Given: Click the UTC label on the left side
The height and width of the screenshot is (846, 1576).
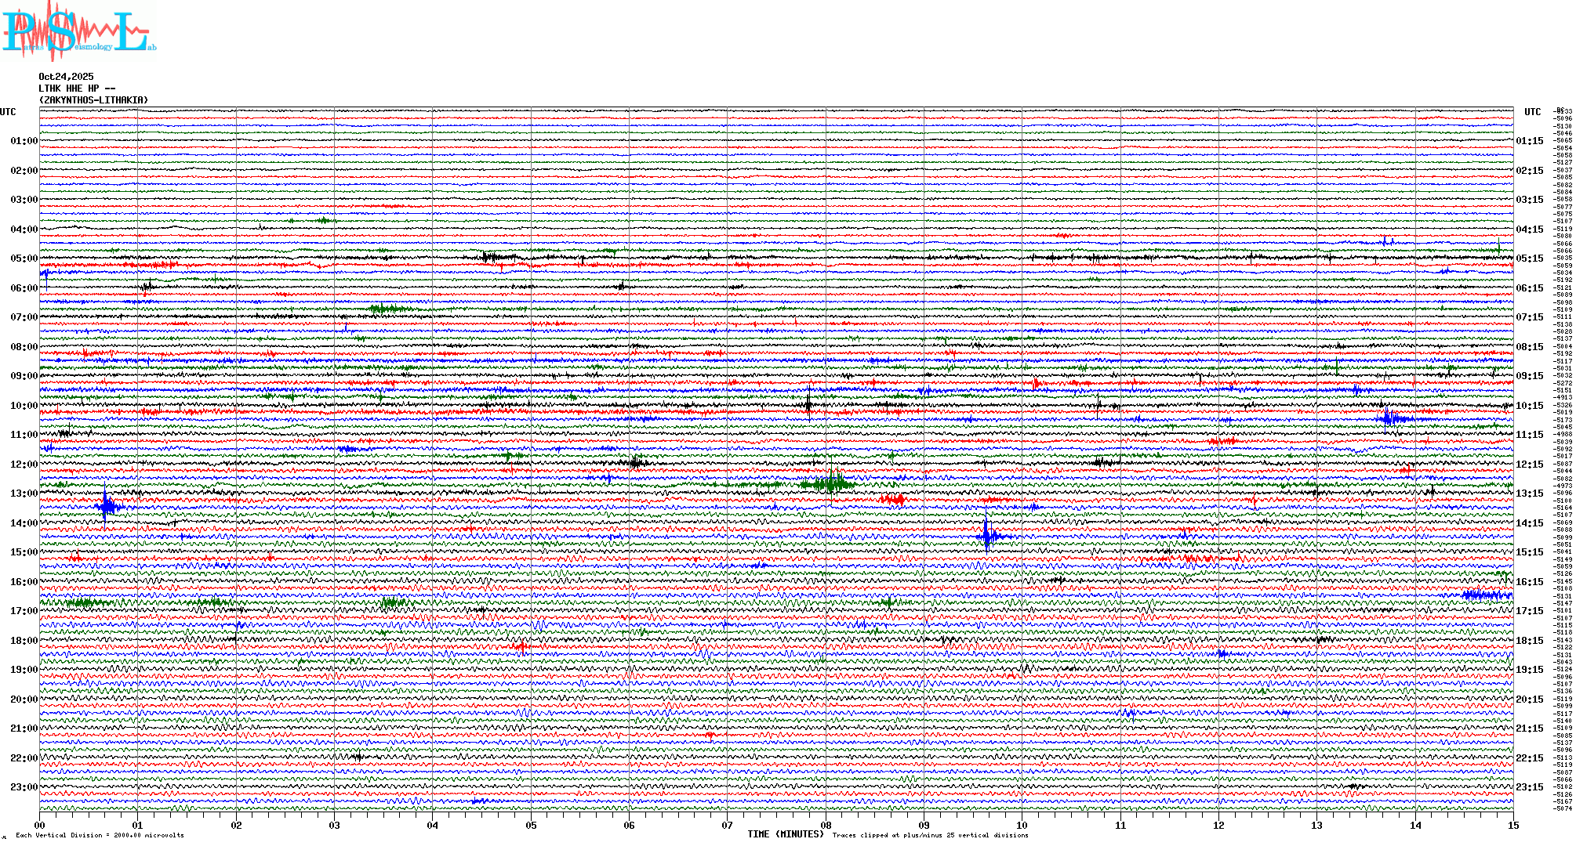Looking at the screenshot, I should tap(8, 112).
